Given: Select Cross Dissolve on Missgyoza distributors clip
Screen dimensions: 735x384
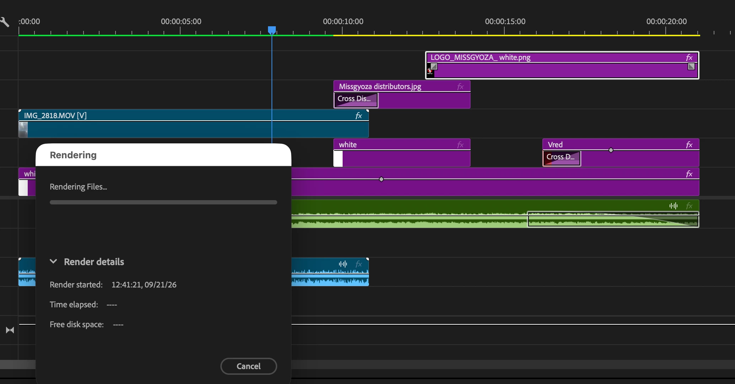Looking at the screenshot, I should pos(356,100).
